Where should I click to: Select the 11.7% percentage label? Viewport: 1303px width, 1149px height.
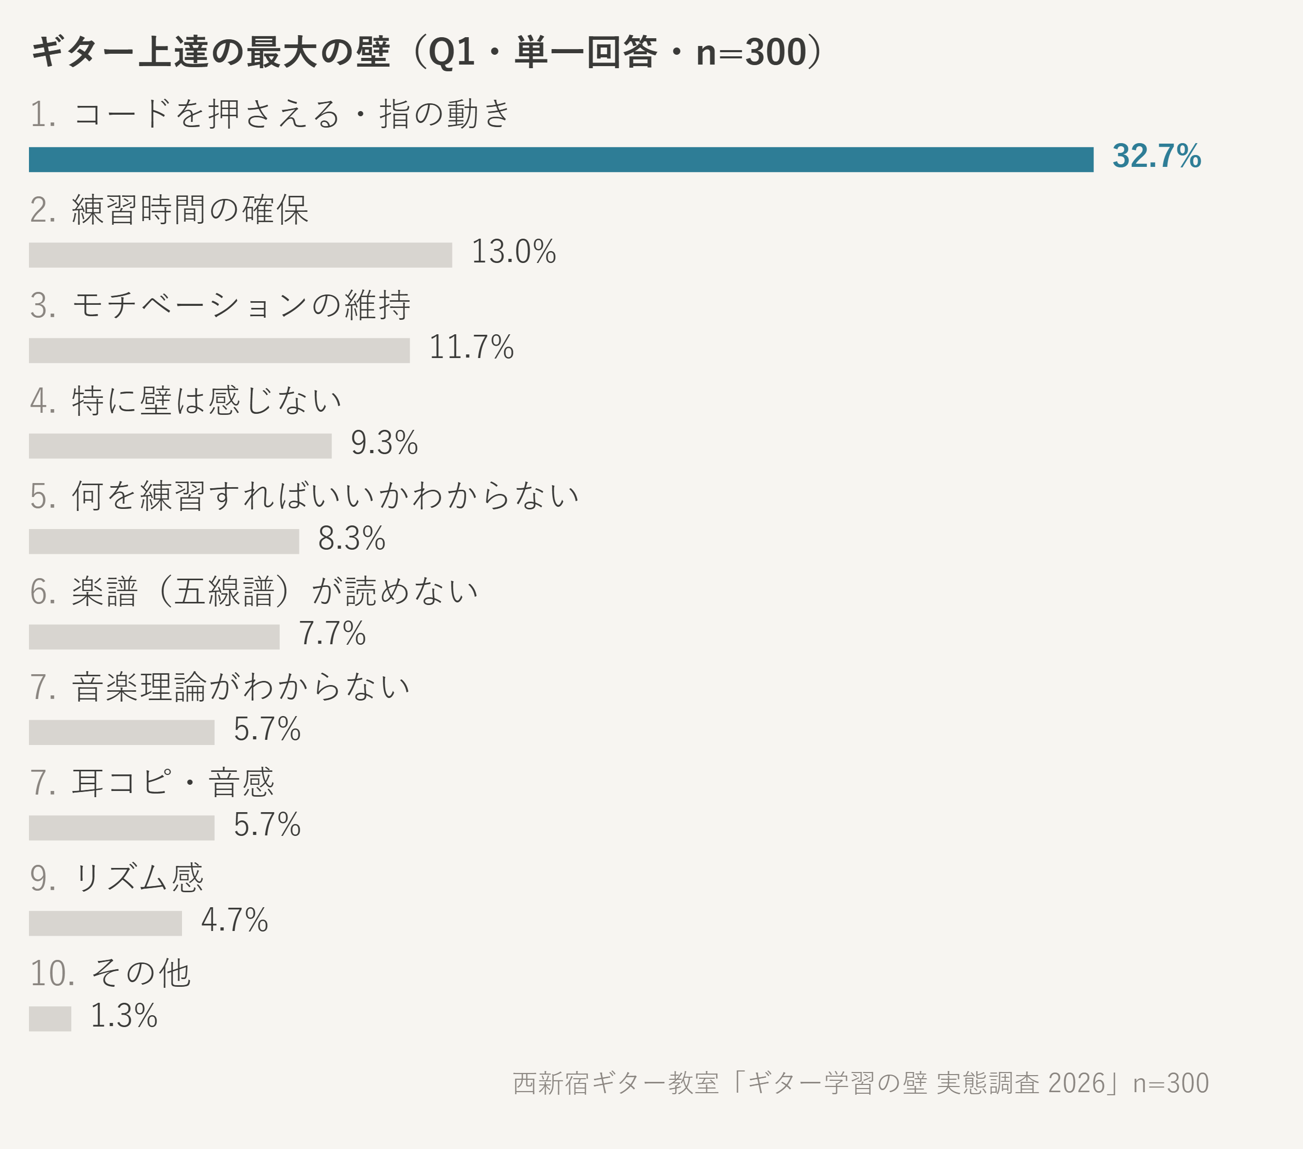[x=471, y=347]
